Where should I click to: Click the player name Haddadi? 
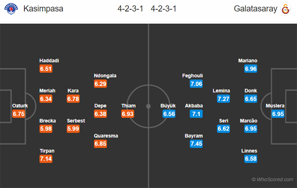pos(49,60)
